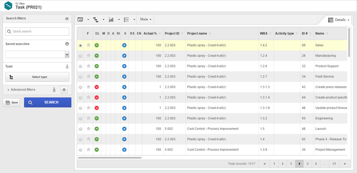
Task: Click the SEARCH button
Action: pos(47,102)
